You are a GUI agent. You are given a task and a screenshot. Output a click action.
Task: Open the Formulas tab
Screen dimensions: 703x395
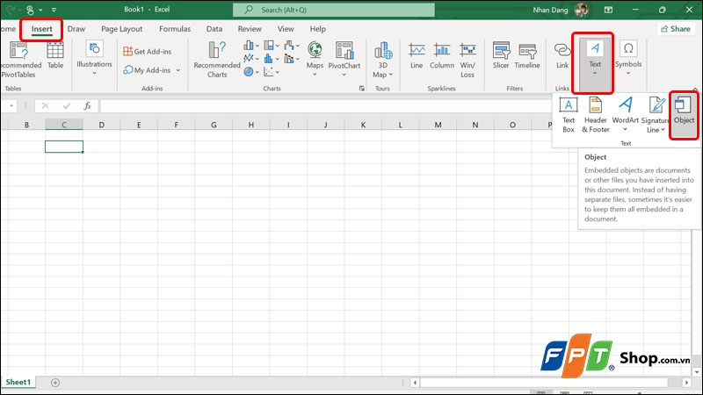click(x=175, y=29)
